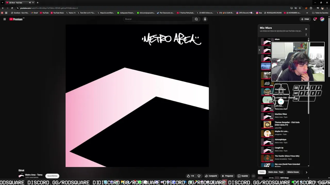Open Mix playlist three-dot options menu
Image resolution: width=330 pixels, height=185 pixels.
coord(306,35)
